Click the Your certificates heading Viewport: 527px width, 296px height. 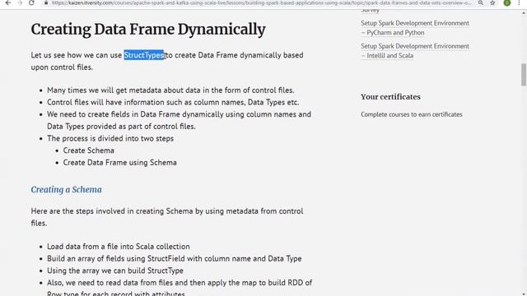pyautogui.click(x=390, y=97)
